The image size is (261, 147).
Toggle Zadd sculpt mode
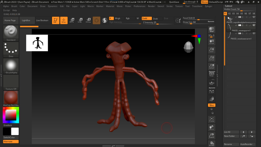(x=147, y=18)
